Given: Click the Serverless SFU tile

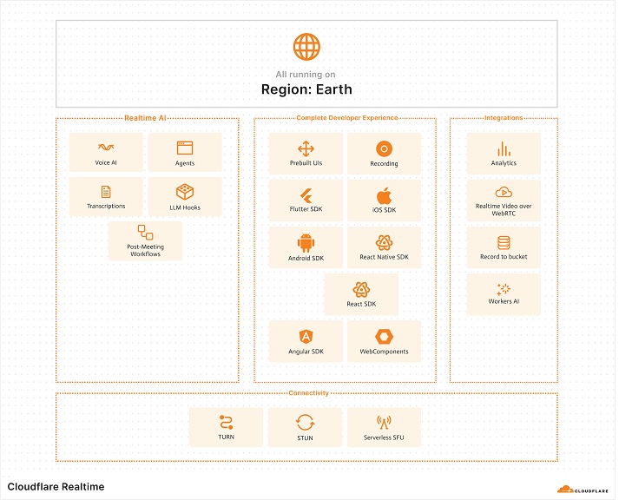Looking at the screenshot, I should point(384,427).
